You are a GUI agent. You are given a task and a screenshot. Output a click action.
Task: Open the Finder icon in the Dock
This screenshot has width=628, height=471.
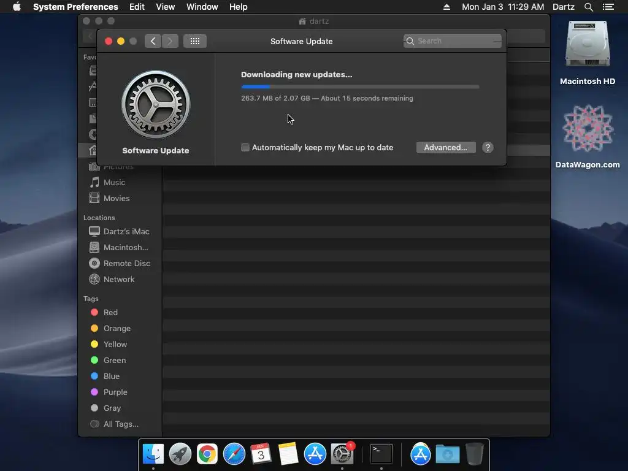pyautogui.click(x=153, y=454)
